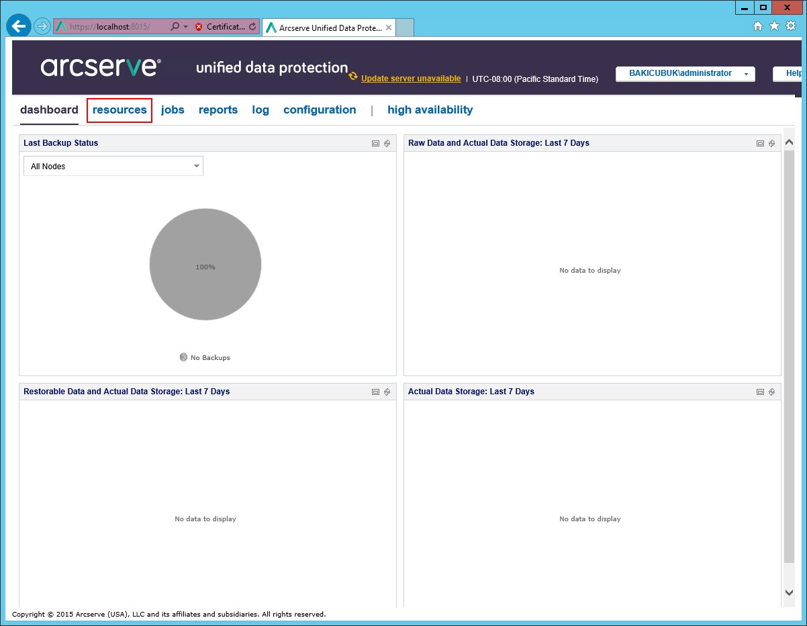Viewport: 807px width, 626px height.
Task: Click the dashboard scrollbar up arrow
Action: [789, 142]
